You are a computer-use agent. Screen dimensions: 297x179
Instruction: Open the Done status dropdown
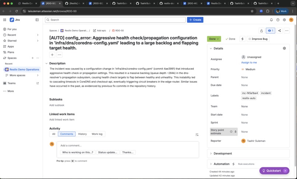(214, 39)
